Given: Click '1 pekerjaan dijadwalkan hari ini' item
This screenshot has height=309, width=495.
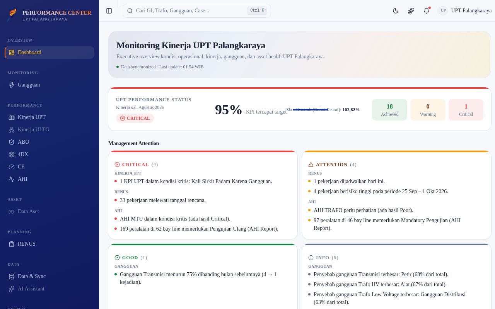Looking at the screenshot, I should 349,181.
